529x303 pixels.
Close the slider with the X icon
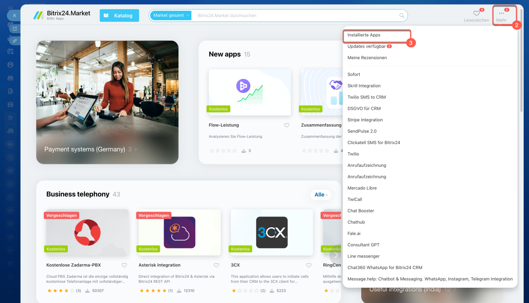pos(14,15)
